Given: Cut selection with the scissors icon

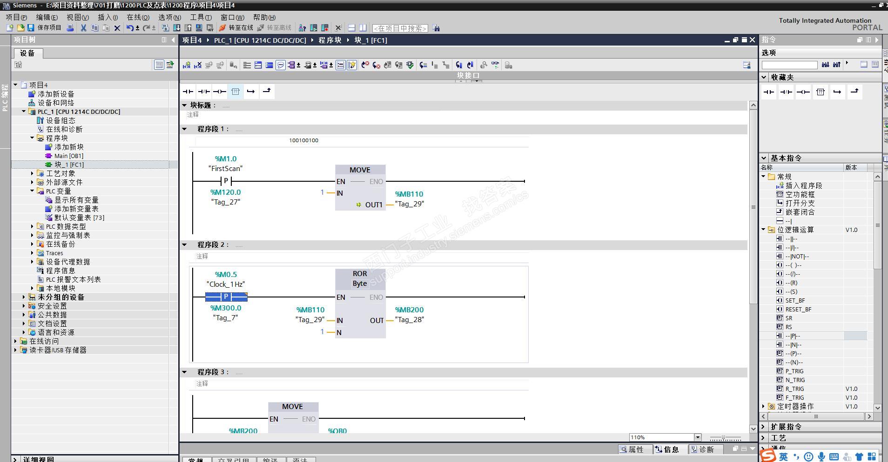Looking at the screenshot, I should [83, 28].
